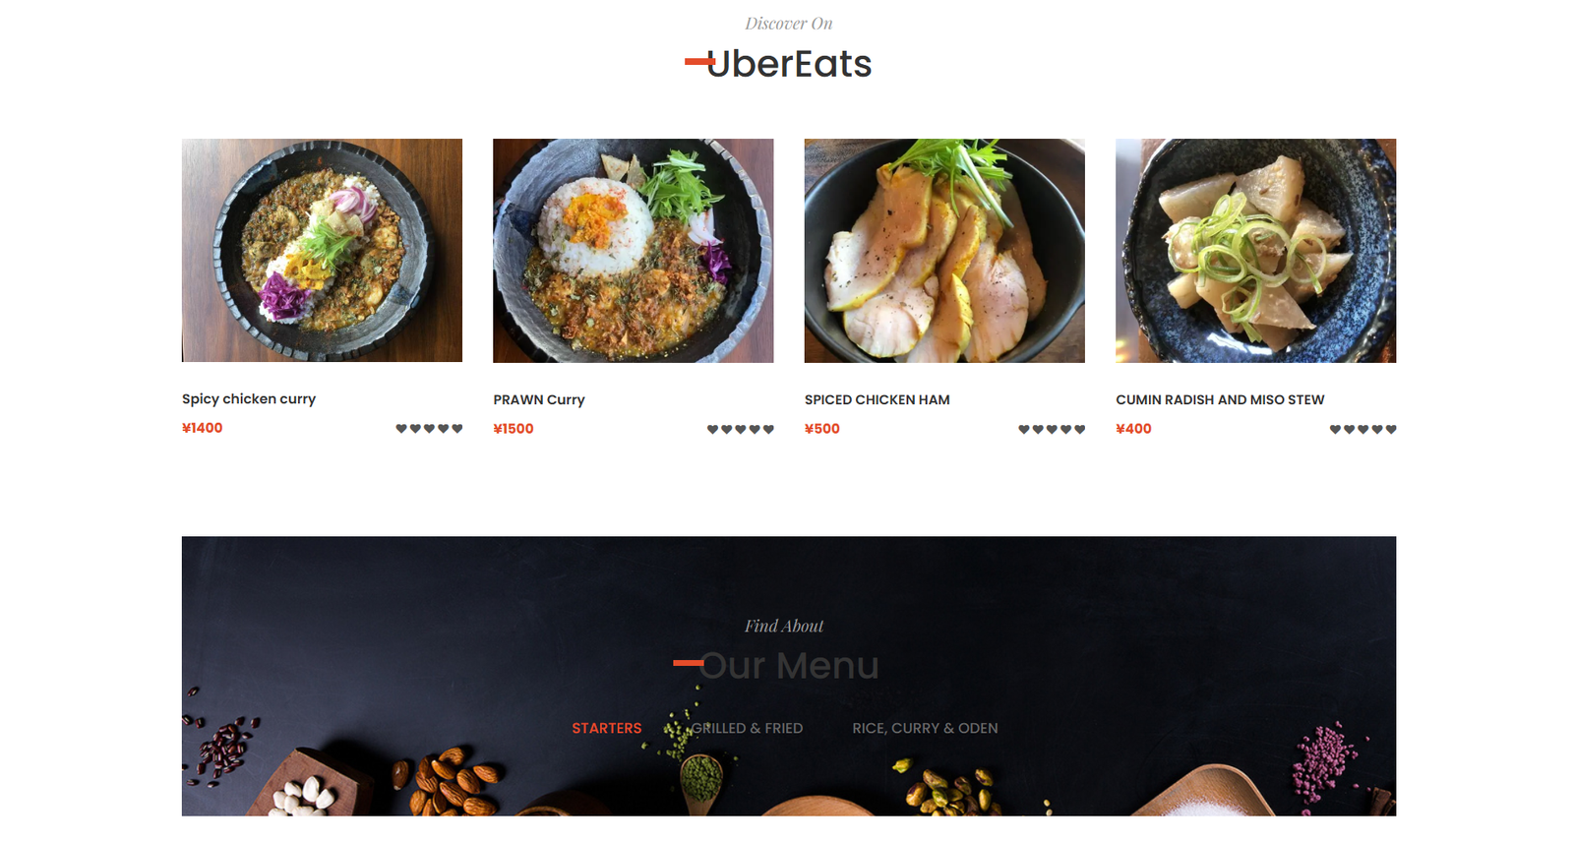Click the ¥1400 price label
This screenshot has height=842, width=1574.
point(203,428)
